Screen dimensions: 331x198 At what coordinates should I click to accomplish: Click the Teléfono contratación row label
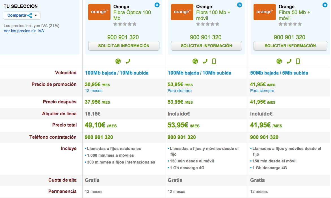point(53,137)
